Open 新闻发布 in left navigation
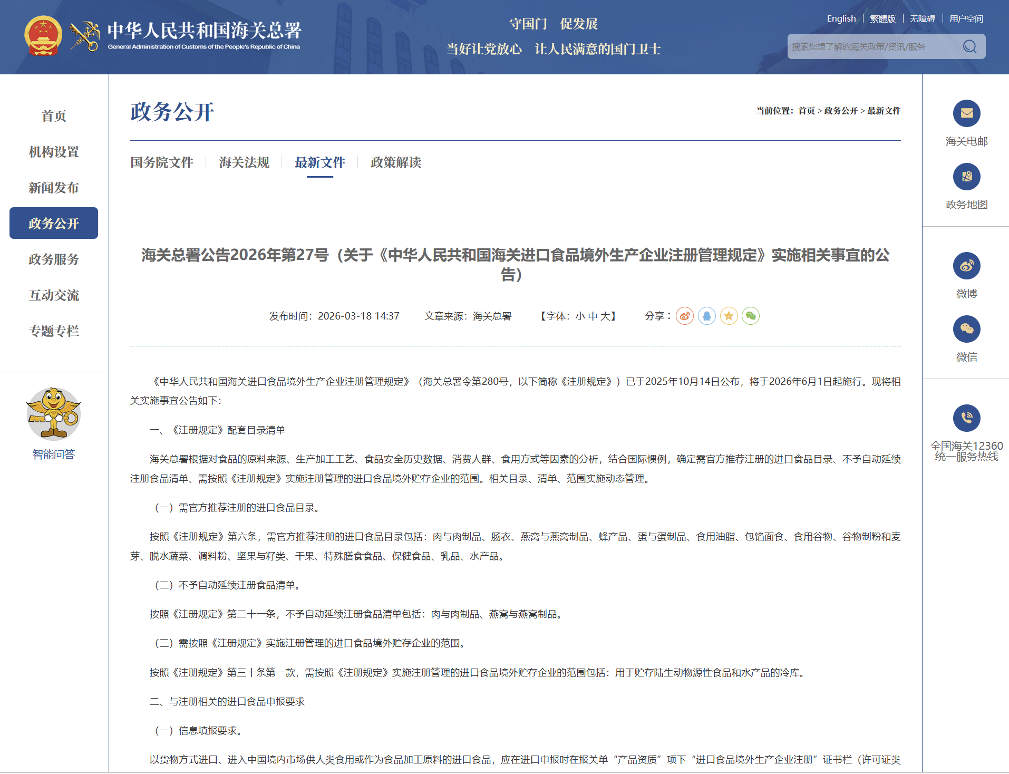The width and height of the screenshot is (1009, 774). (x=54, y=188)
